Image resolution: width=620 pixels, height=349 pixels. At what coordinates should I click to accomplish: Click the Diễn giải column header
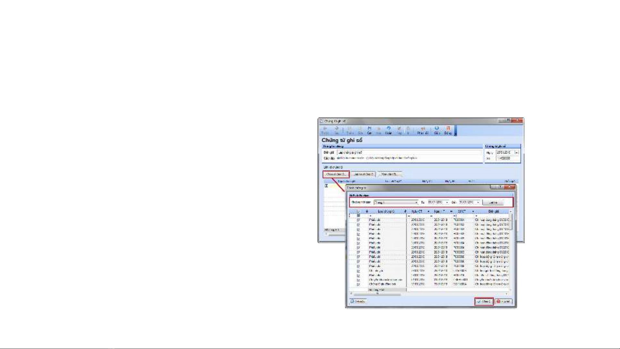pyautogui.click(x=493, y=211)
